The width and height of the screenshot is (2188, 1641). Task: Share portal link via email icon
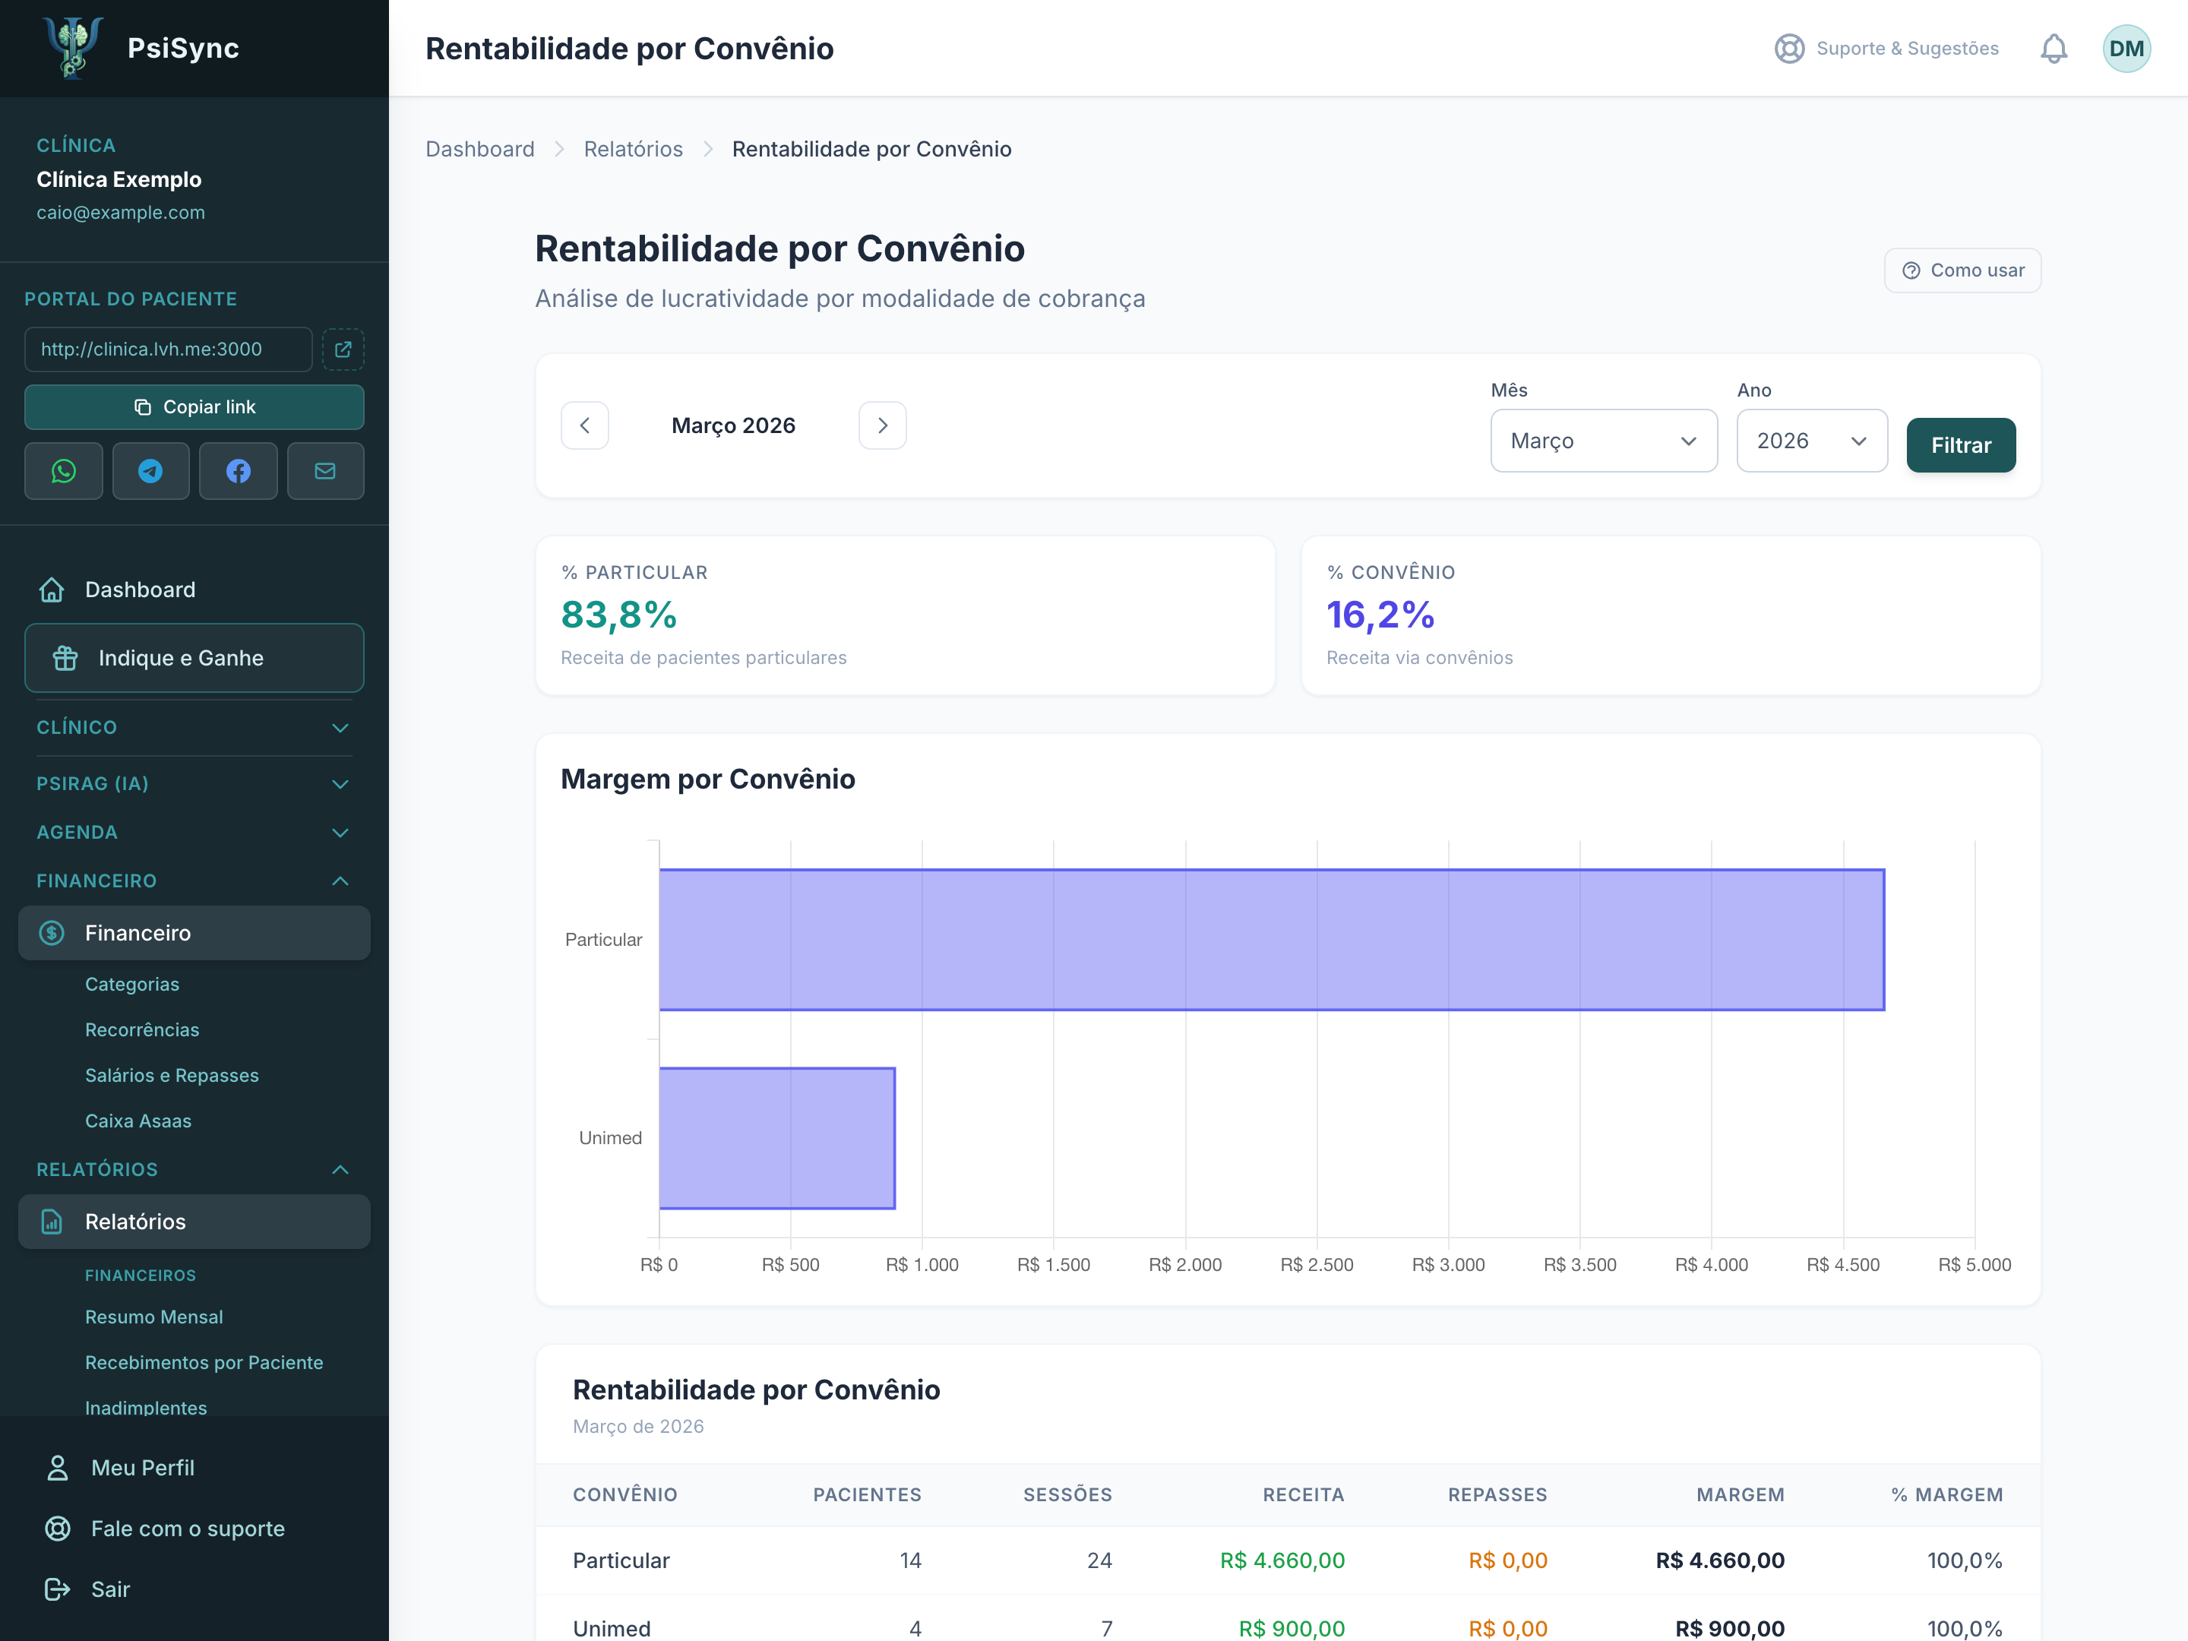click(325, 471)
